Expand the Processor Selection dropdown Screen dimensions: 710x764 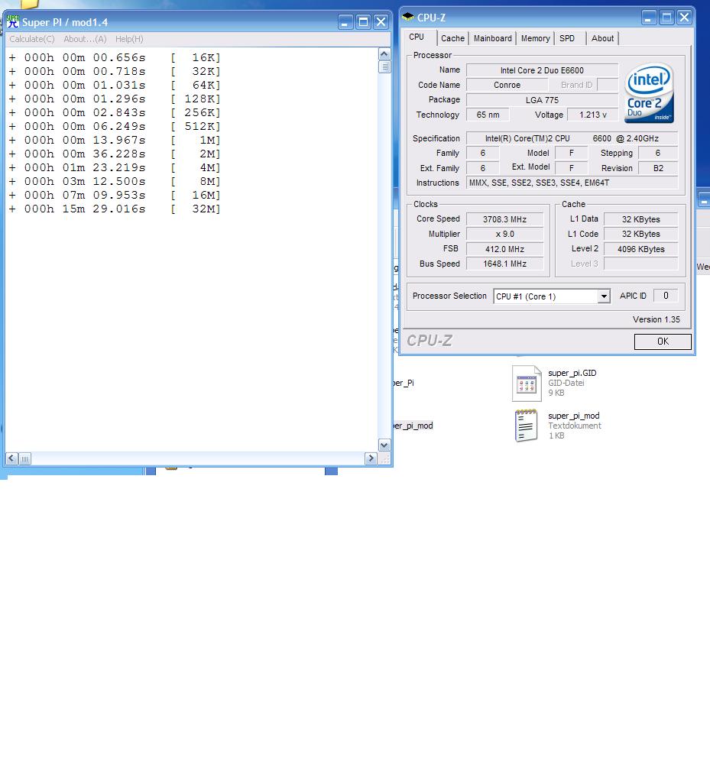pyautogui.click(x=604, y=296)
